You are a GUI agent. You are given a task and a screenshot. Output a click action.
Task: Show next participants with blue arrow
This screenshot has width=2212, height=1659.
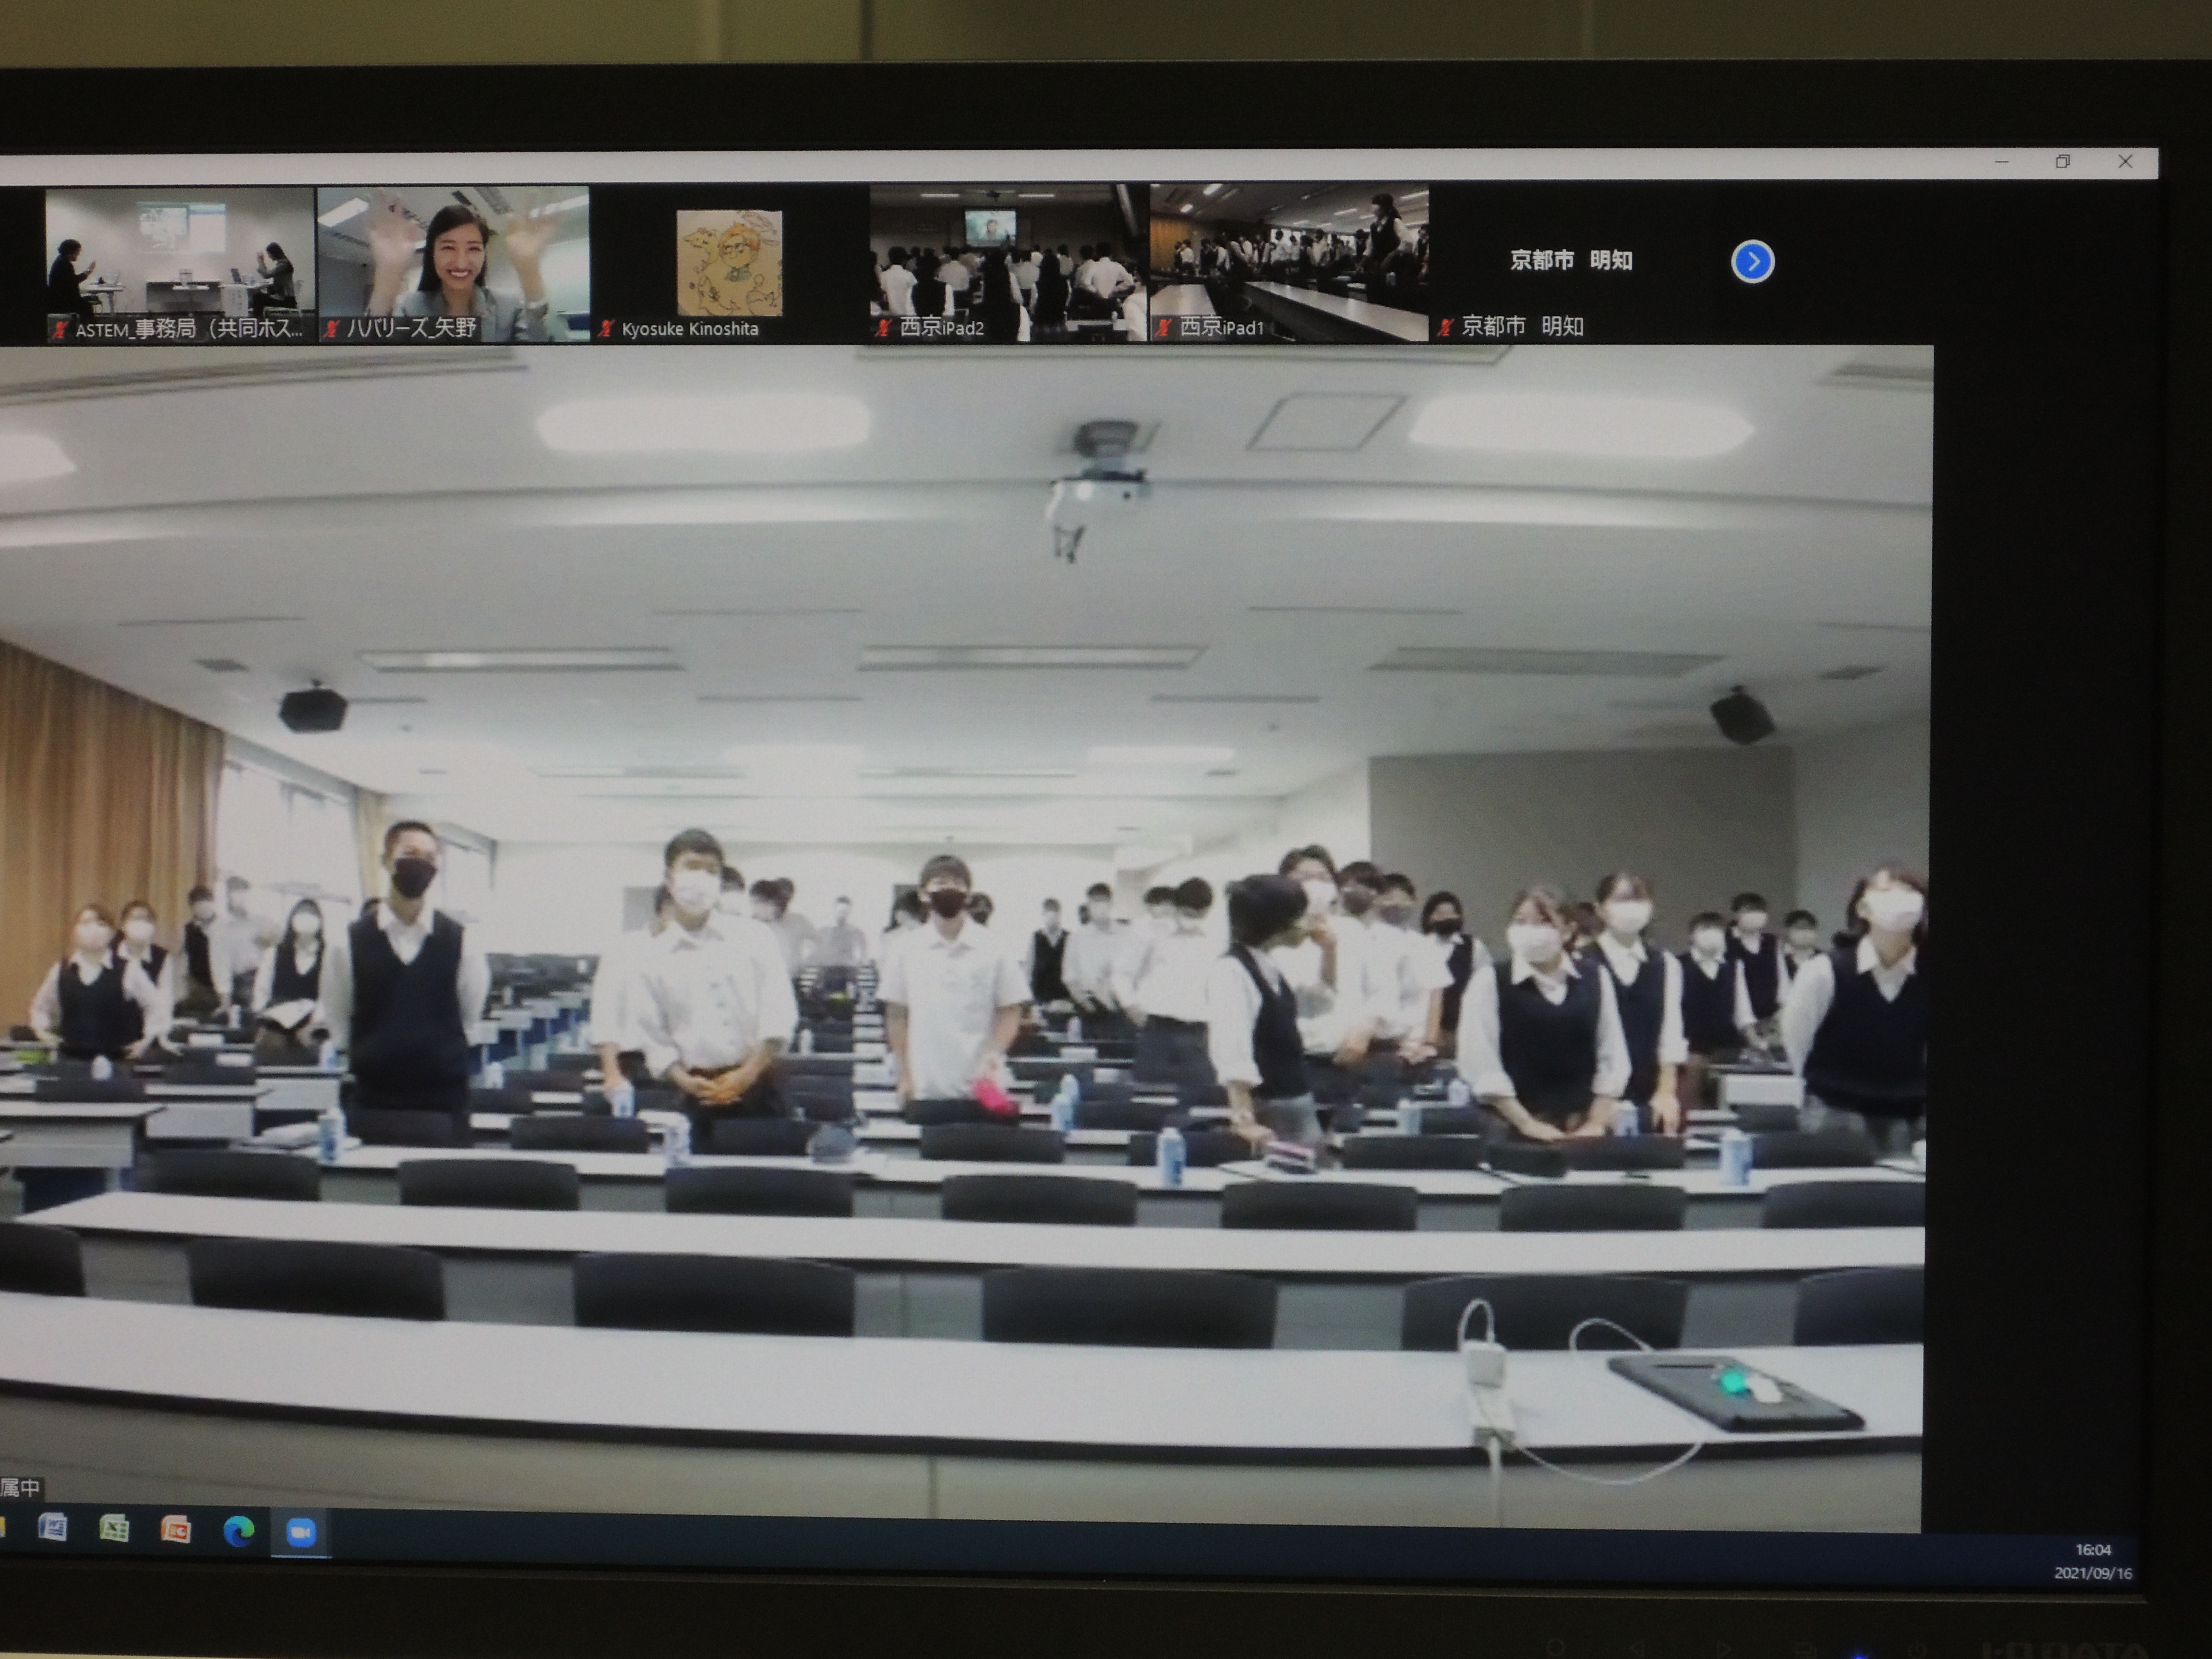pyautogui.click(x=1752, y=262)
